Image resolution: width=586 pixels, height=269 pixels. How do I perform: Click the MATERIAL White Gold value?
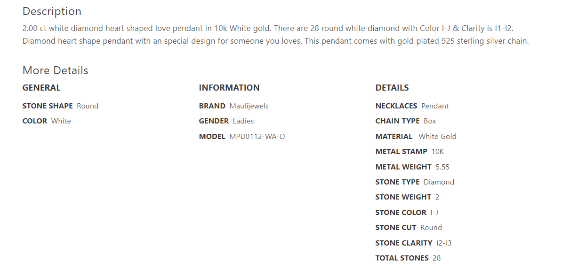point(437,137)
